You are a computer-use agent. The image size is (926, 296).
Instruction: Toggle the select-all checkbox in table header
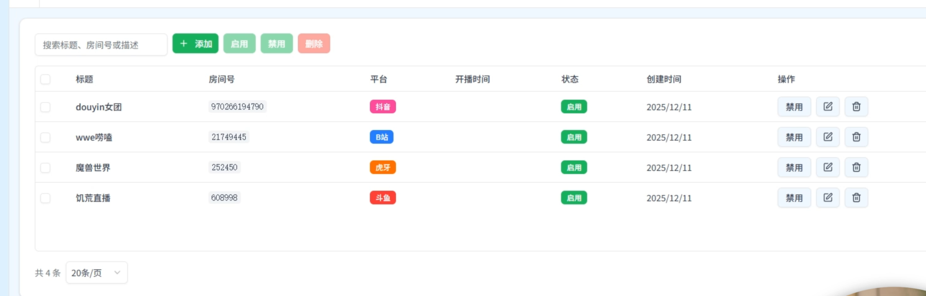click(45, 79)
